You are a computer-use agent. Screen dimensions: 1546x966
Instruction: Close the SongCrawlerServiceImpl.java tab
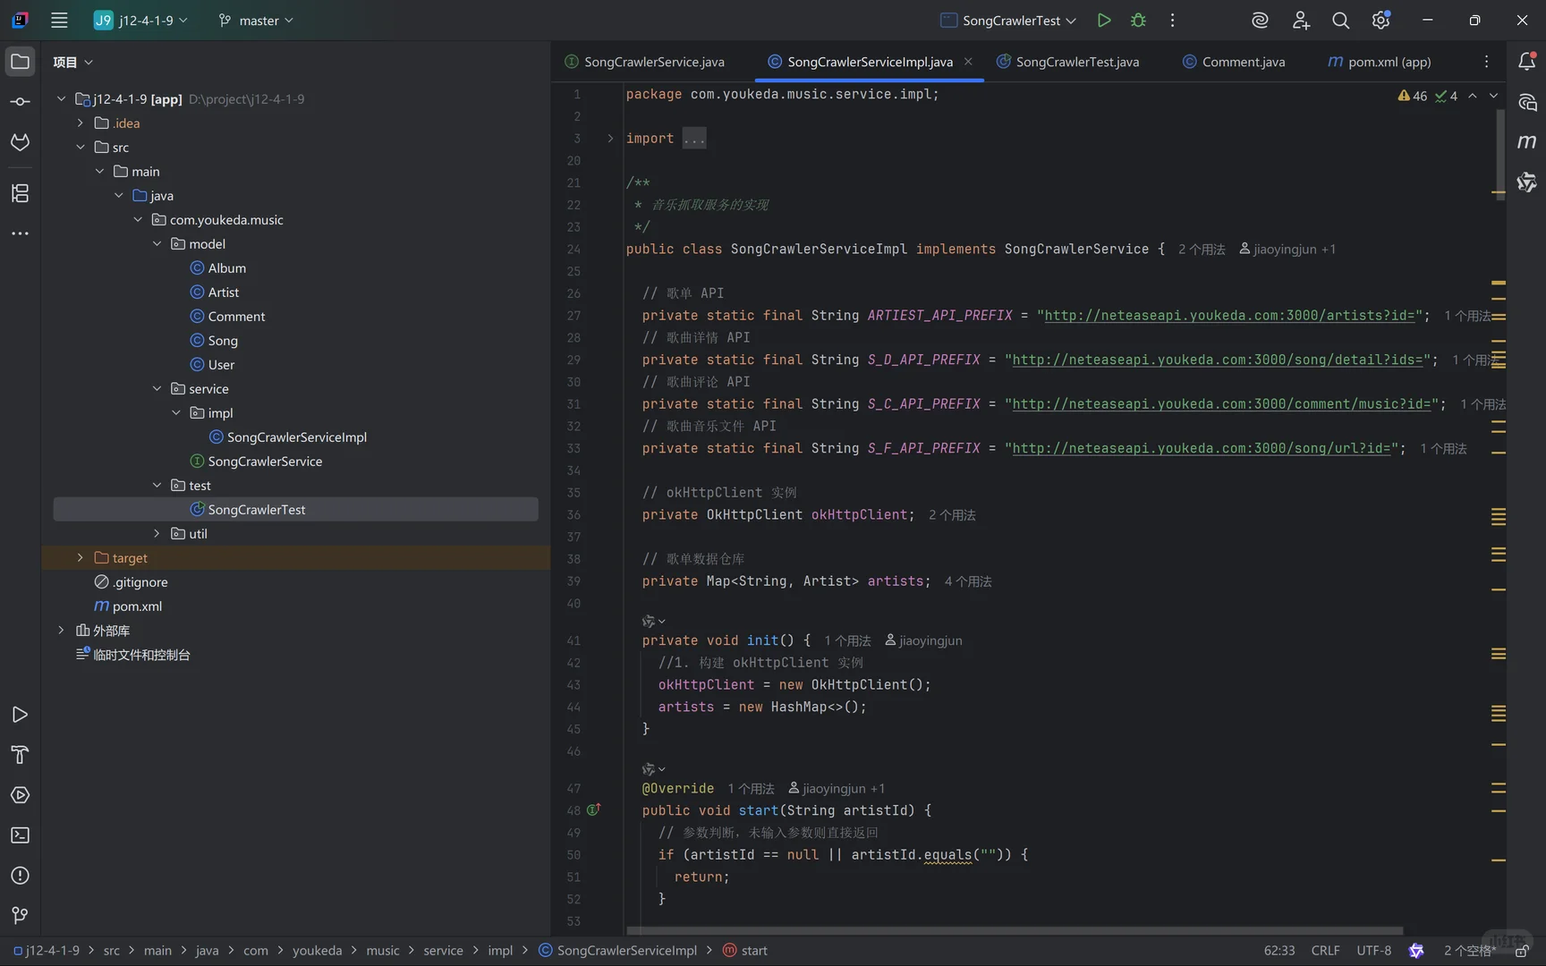point(968,62)
